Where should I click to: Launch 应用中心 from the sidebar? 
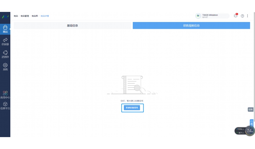(5, 95)
